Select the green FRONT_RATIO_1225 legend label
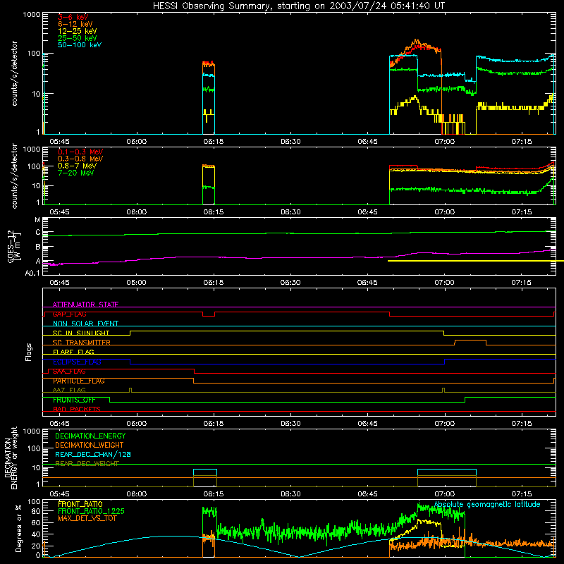The height and width of the screenshot is (564, 564). coord(91,511)
